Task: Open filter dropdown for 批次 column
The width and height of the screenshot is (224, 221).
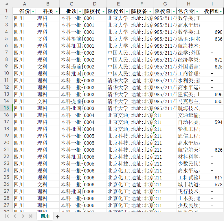Action: coord(80,11)
